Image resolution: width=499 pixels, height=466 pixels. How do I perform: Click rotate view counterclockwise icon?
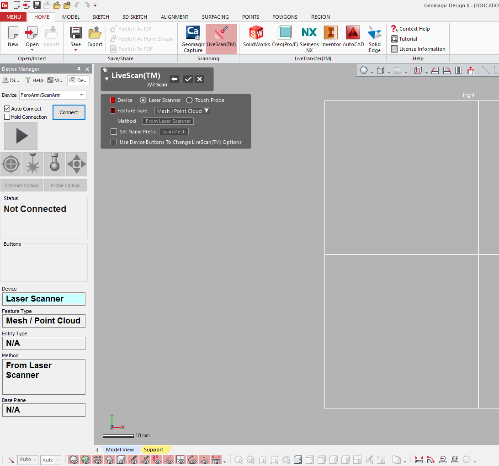tap(435, 71)
